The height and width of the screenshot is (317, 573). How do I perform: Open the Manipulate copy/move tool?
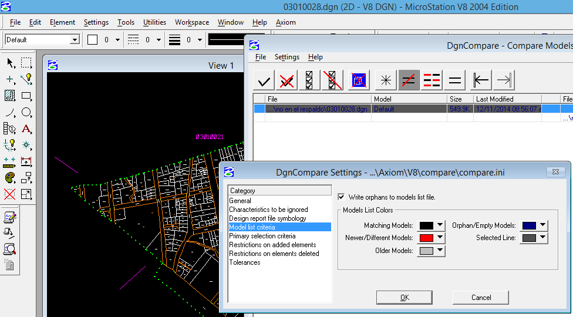(x=26, y=177)
